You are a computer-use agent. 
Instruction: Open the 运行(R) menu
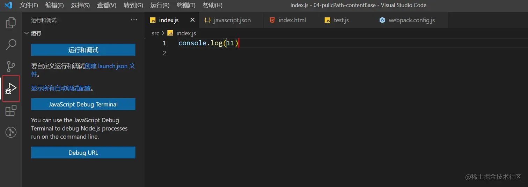tap(160, 5)
